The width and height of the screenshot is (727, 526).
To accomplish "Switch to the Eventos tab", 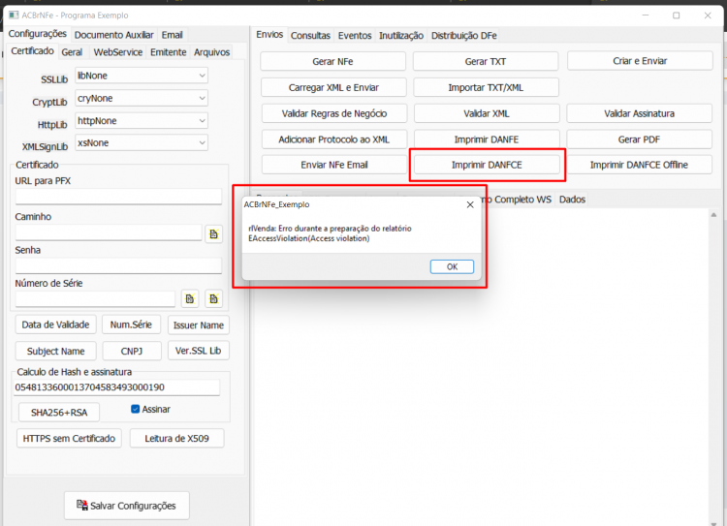I will (x=355, y=35).
